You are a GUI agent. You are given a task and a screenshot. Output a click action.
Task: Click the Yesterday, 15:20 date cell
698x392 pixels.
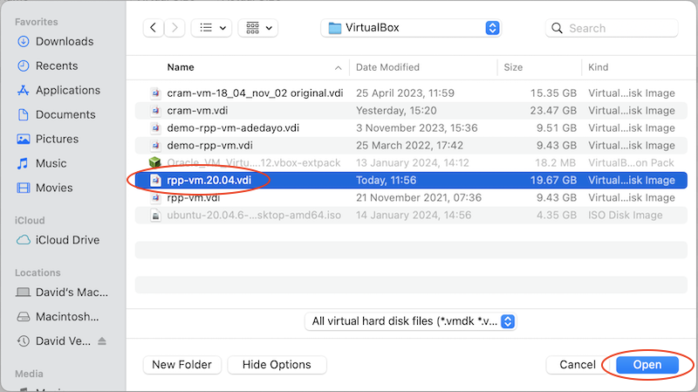(396, 111)
